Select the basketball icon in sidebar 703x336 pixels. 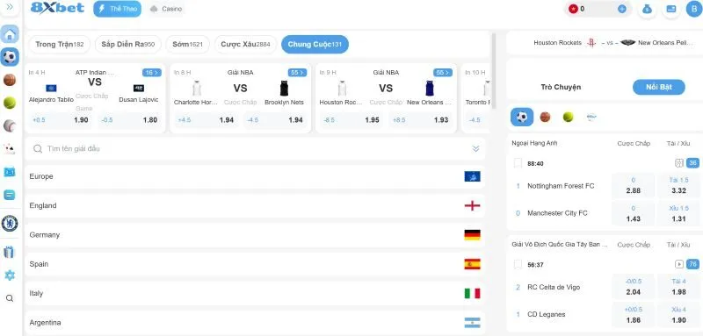(10, 80)
